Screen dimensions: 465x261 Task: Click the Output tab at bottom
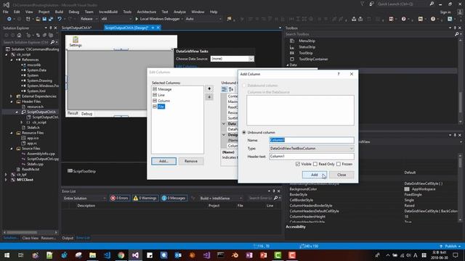[68, 238]
